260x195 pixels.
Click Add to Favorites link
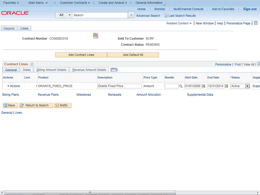coord(223,9)
